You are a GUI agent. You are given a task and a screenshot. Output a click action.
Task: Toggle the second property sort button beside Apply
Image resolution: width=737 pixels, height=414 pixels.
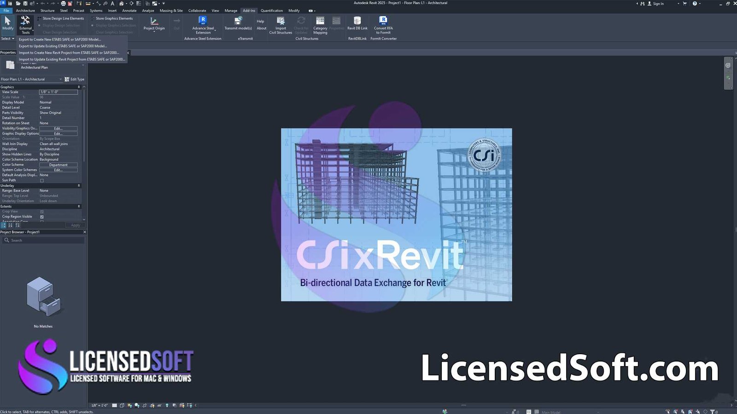click(x=10, y=225)
